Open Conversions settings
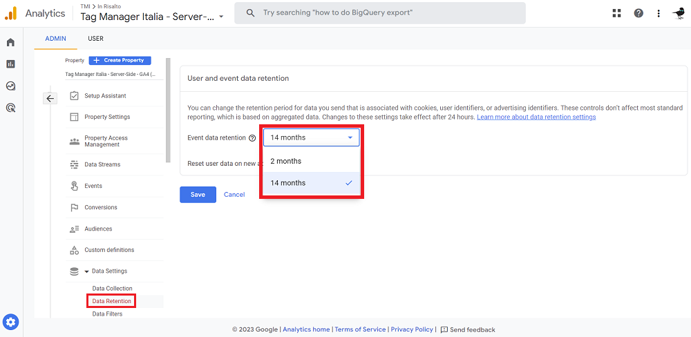 (101, 207)
